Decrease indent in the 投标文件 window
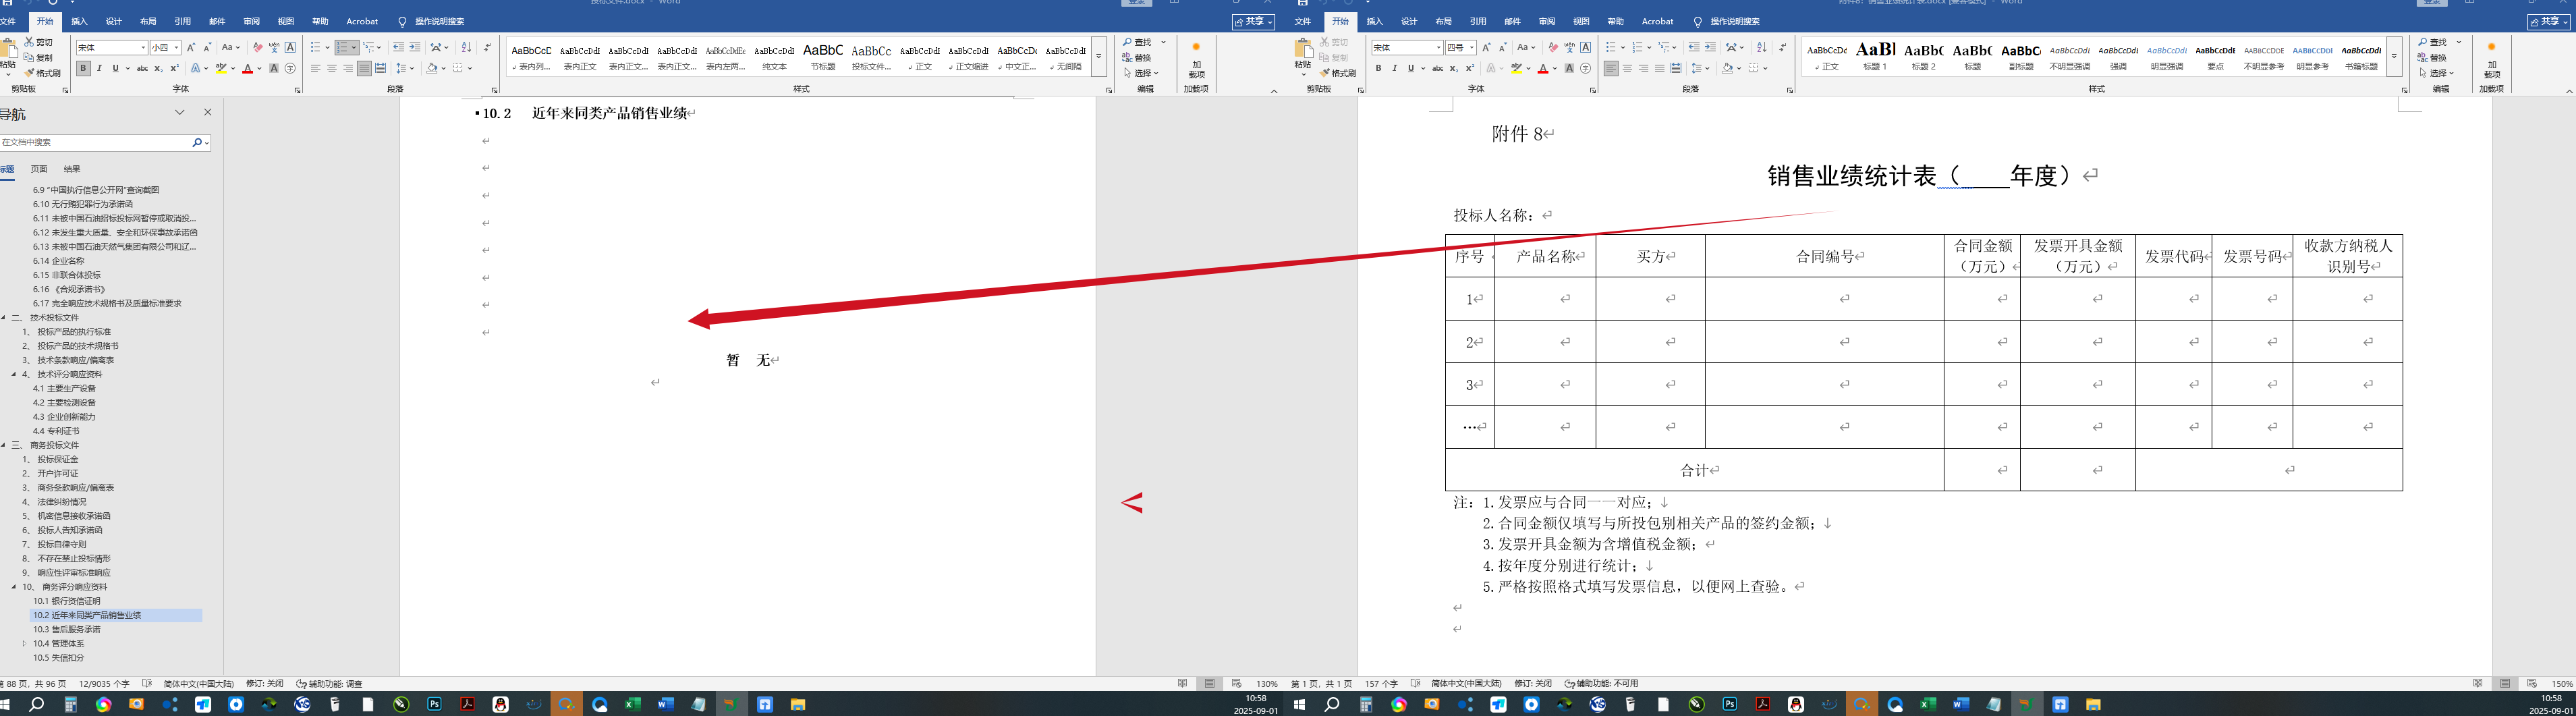 (x=398, y=48)
